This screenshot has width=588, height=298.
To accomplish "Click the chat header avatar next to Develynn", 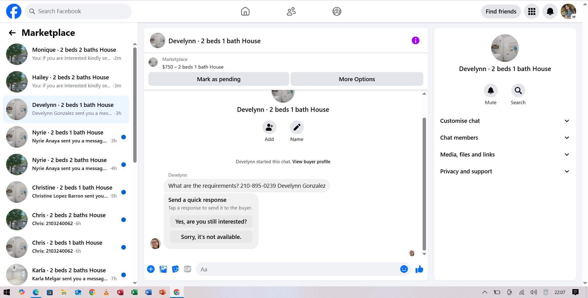I will pyautogui.click(x=157, y=40).
